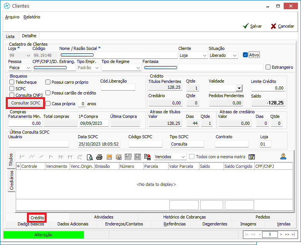Click the first-record navigation icon in Títulos toolbar
This screenshot has width=301, height=245.
click(x=22, y=157)
